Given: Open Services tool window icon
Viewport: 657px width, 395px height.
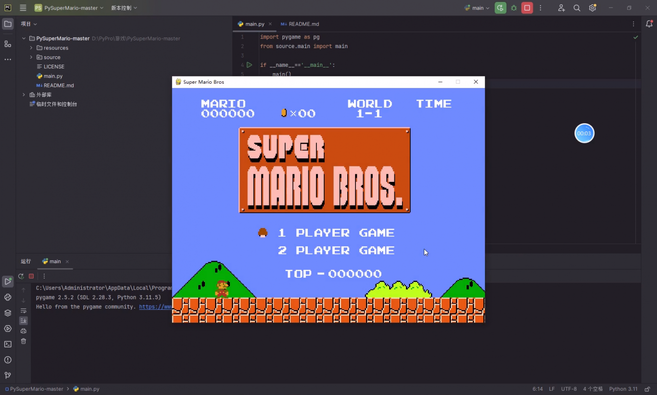Looking at the screenshot, I should tap(8, 329).
